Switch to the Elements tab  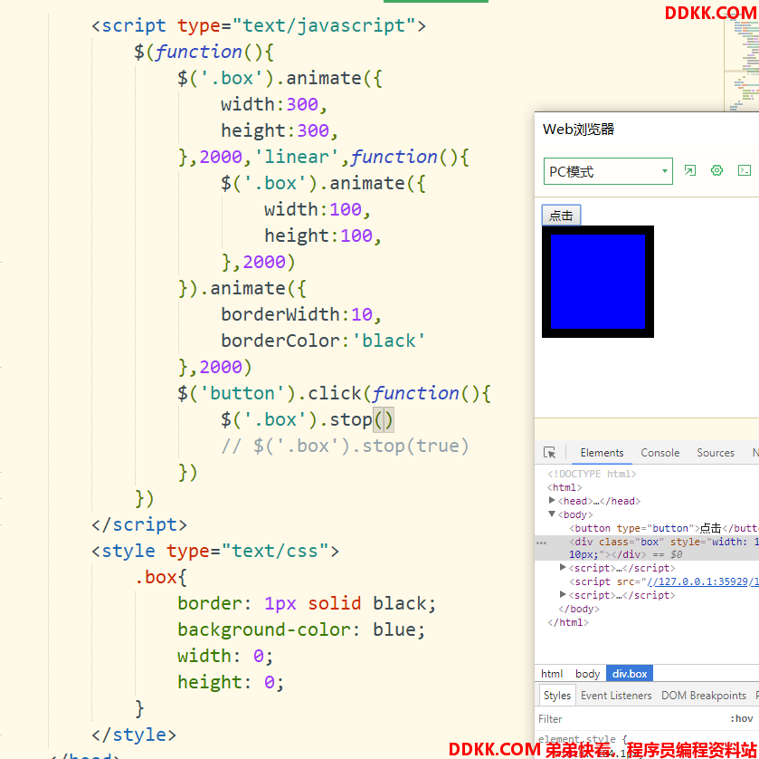[602, 453]
